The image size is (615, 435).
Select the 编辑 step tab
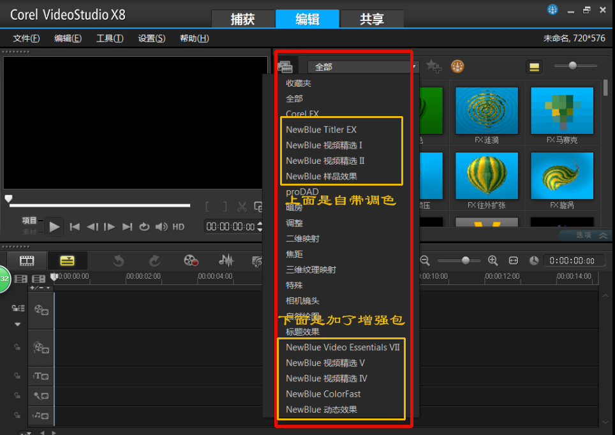(x=307, y=19)
